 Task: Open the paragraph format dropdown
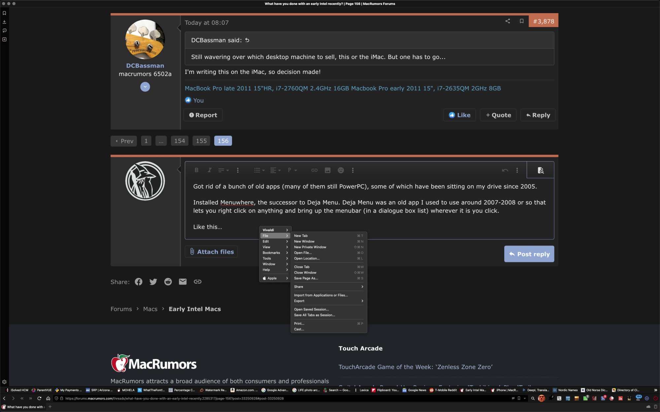[x=292, y=170]
